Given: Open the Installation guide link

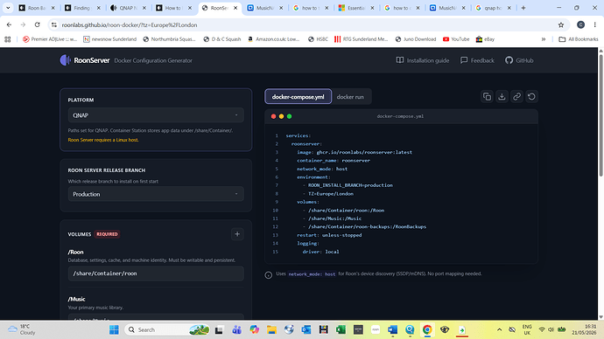Looking at the screenshot, I should [423, 60].
